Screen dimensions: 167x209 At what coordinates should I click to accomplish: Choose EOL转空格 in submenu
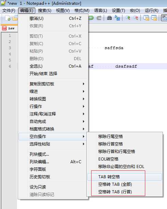(124, 159)
